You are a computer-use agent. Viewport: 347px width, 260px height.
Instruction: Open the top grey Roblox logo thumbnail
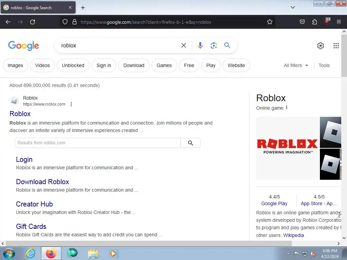[x=330, y=132]
